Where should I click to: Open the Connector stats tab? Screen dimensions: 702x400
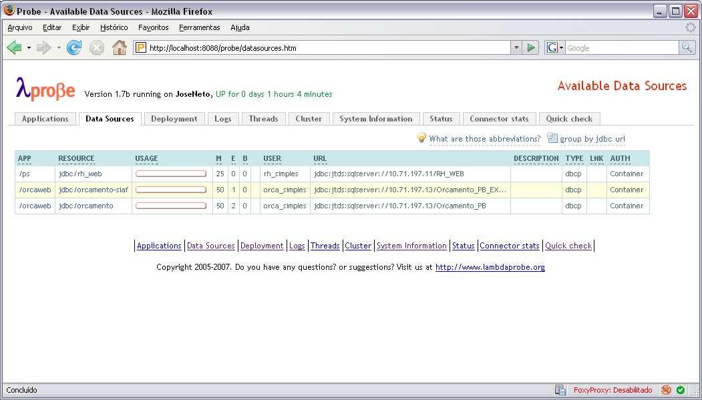point(499,119)
